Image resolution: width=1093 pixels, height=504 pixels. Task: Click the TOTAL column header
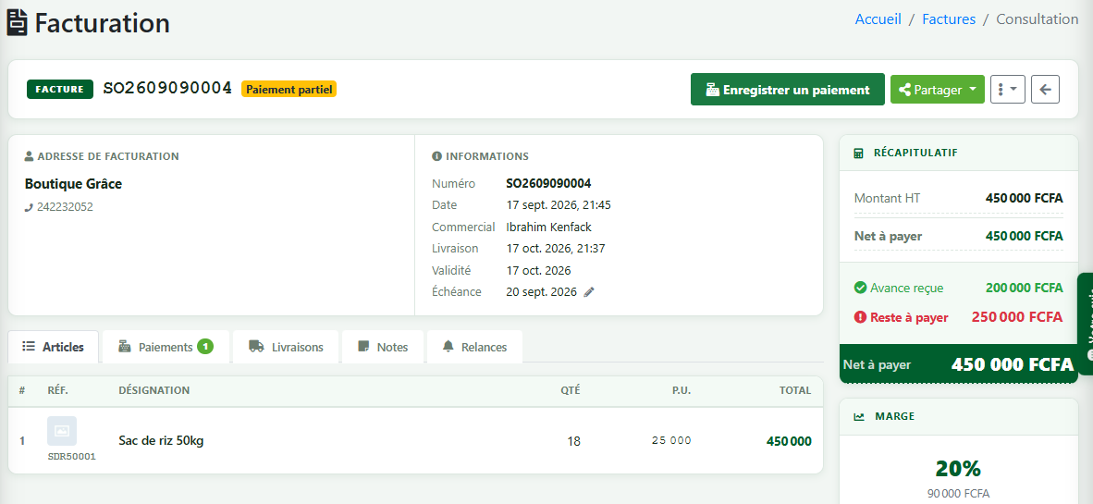(x=795, y=390)
